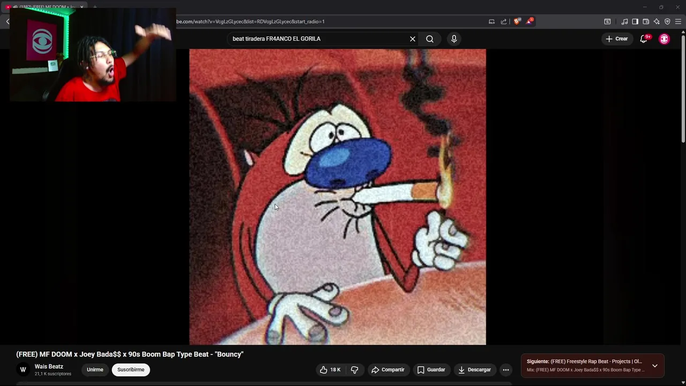Screen dimensions: 686x386
Task: Open Brave Rewards triangle icon
Action: click(x=530, y=21)
